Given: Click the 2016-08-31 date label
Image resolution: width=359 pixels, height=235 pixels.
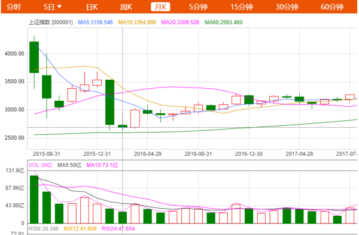Looking at the screenshot, I should tap(198, 153).
